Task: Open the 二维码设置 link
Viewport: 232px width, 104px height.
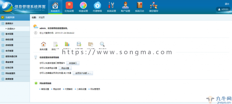Action: click(81, 89)
